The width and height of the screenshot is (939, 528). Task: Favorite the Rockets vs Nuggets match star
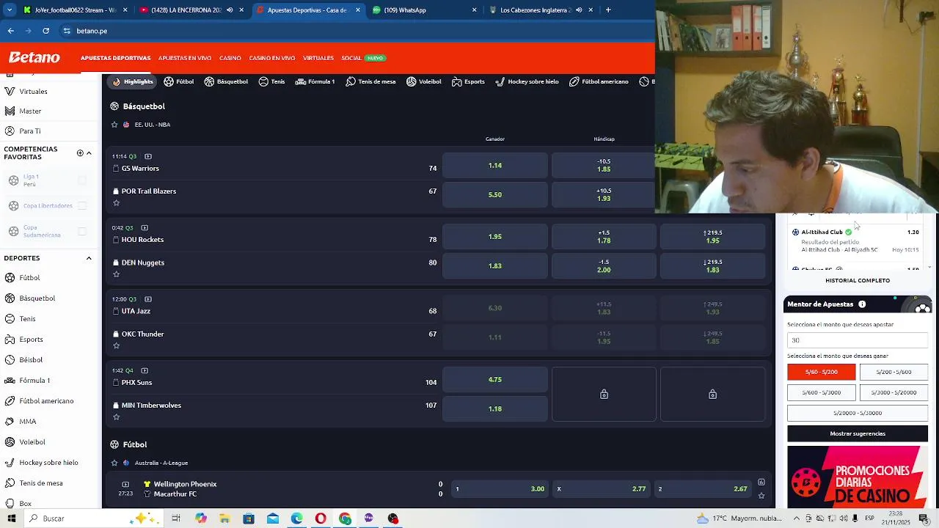(116, 274)
